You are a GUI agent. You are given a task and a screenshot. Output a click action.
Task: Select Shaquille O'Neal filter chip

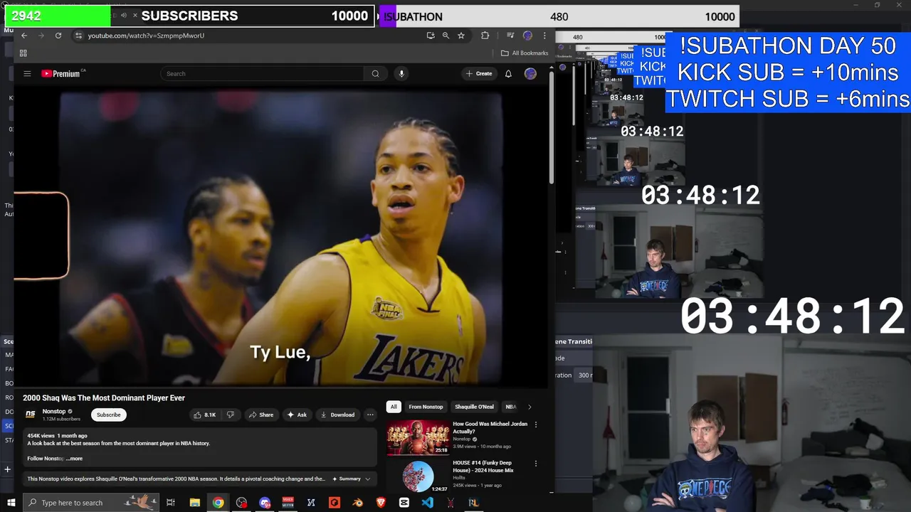(474, 407)
